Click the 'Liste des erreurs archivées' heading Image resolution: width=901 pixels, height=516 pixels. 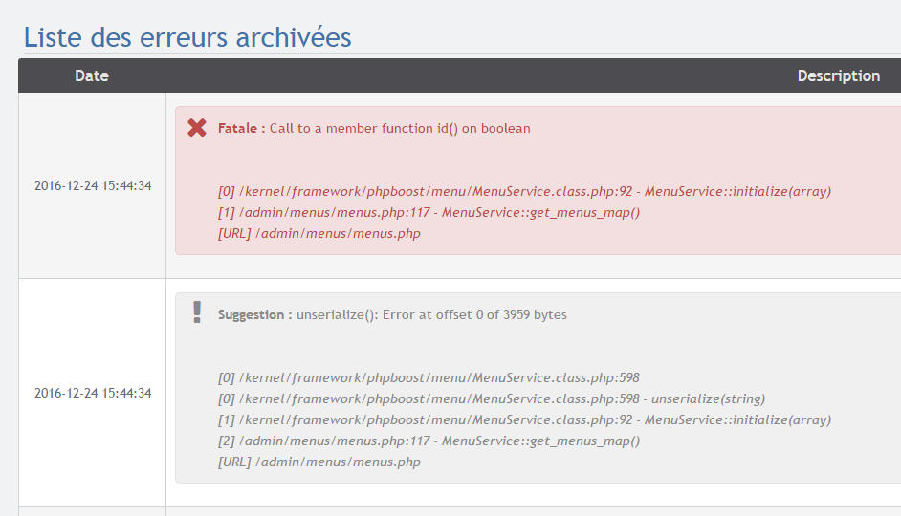pos(187,37)
